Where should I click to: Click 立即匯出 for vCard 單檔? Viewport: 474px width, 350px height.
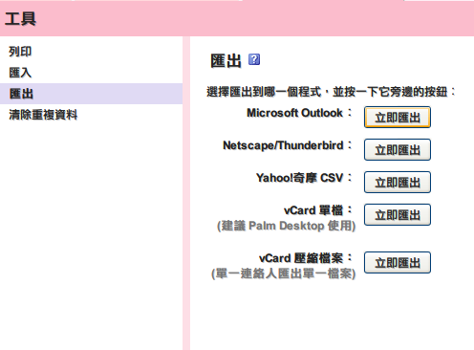coord(398,215)
